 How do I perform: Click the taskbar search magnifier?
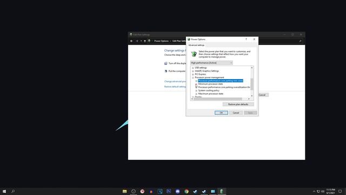13,191
